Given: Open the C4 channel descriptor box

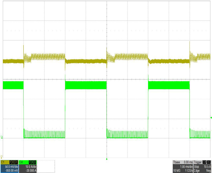Looking at the screenshot, I should tap(28, 166).
